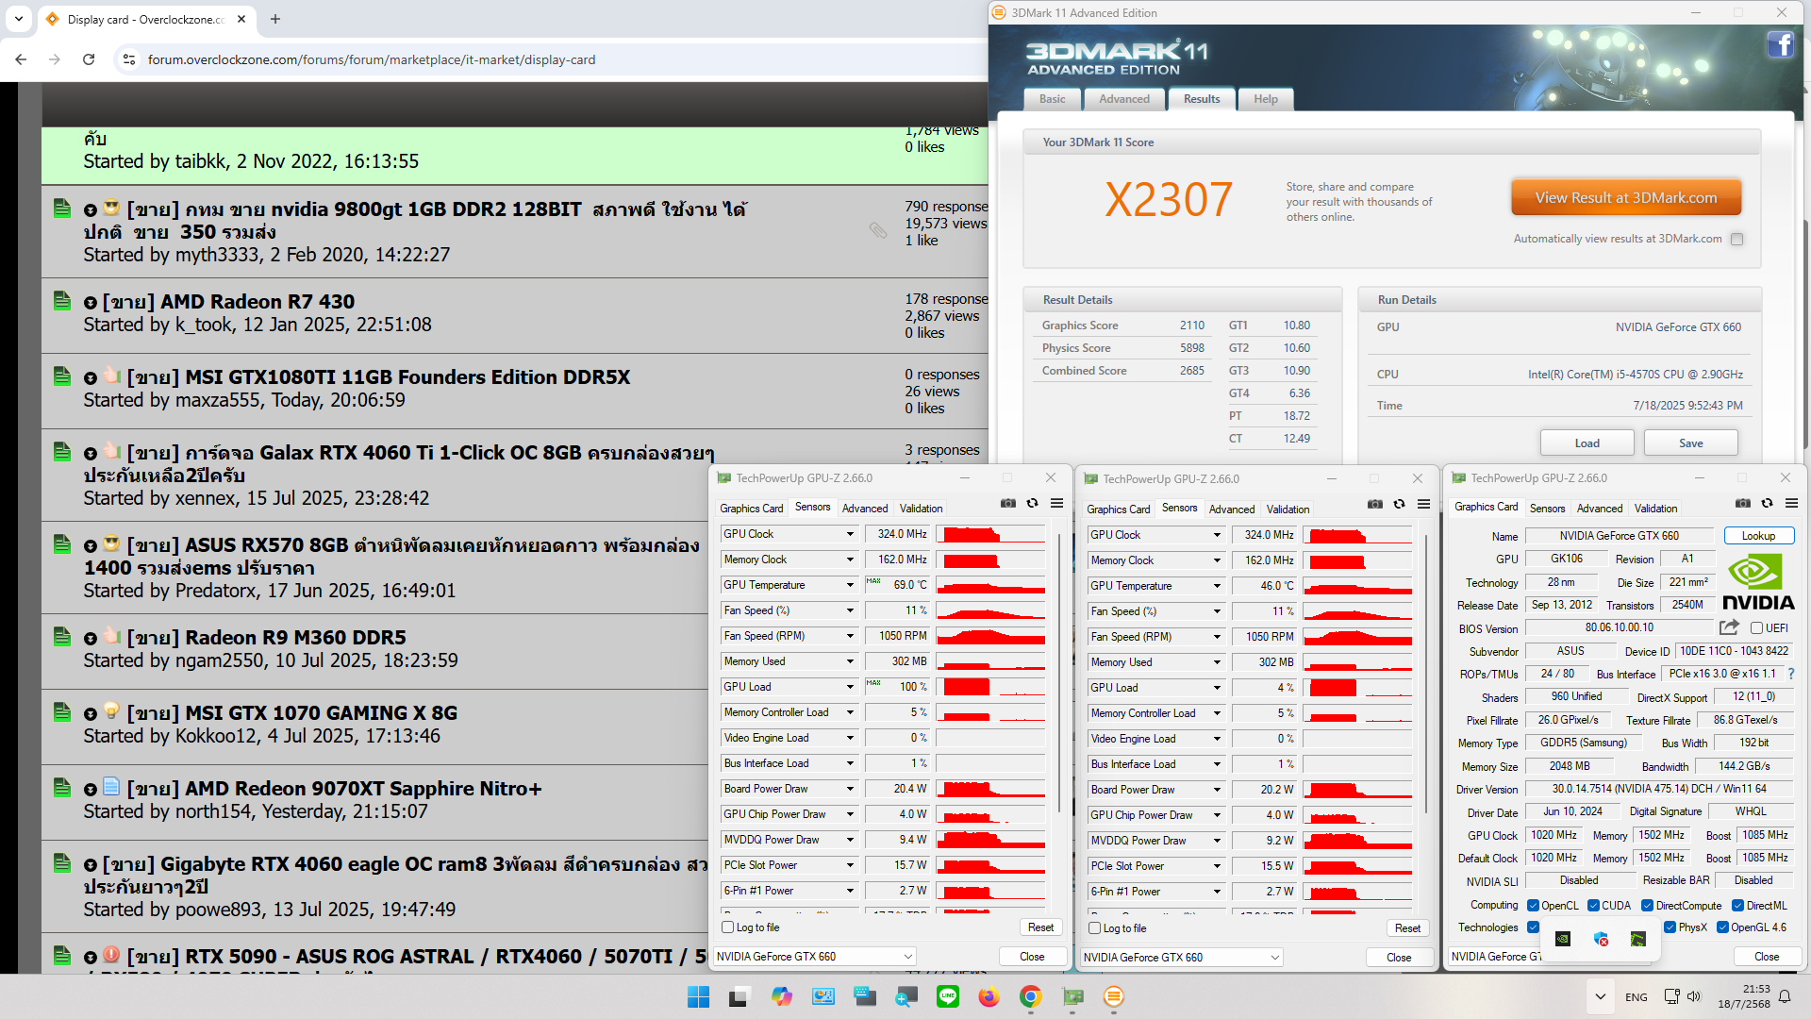Open hamburger menu in rightmost GPU-Z window
Viewport: 1811px width, 1019px height.
pos(1791,504)
